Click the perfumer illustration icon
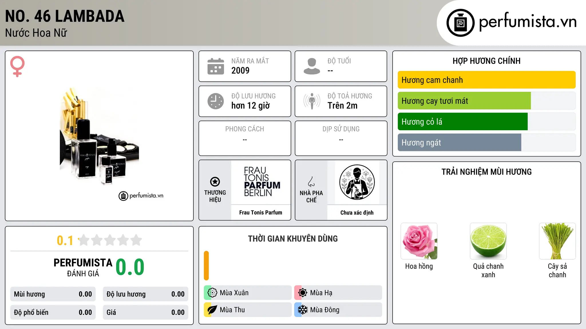This screenshot has height=329, width=586. pyautogui.click(x=357, y=182)
